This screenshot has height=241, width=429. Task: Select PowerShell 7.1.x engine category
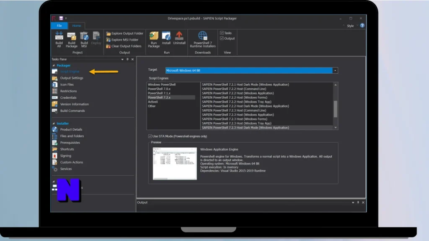pos(159,93)
